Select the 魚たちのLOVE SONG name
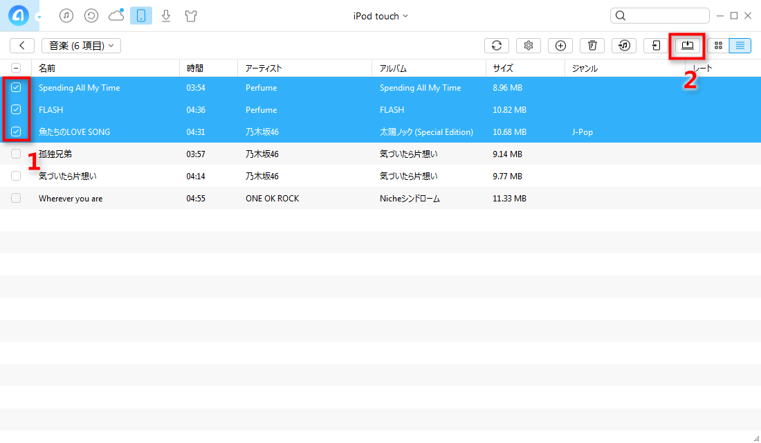 pyautogui.click(x=74, y=132)
